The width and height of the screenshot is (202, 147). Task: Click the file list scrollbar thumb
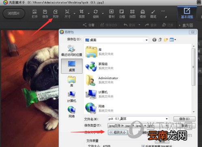tap(193, 67)
